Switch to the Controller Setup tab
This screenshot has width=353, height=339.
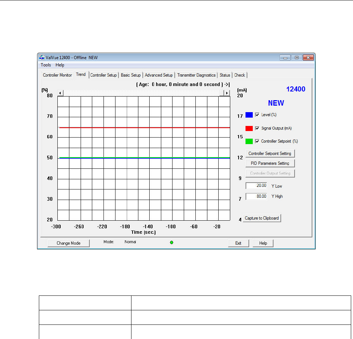point(104,75)
